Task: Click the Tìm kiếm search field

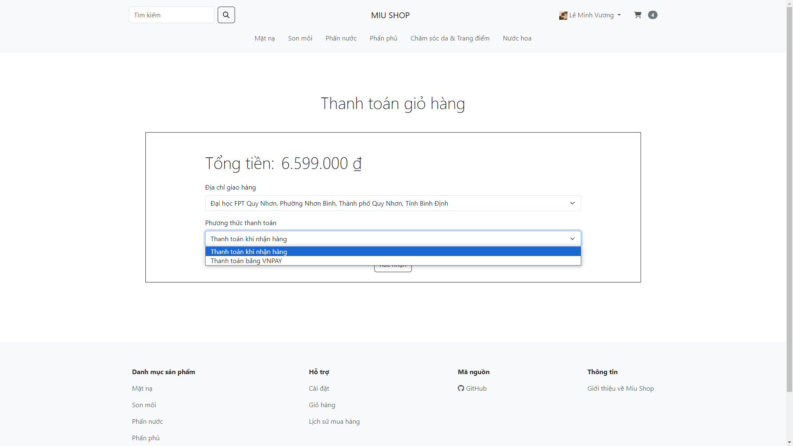Action: click(171, 15)
